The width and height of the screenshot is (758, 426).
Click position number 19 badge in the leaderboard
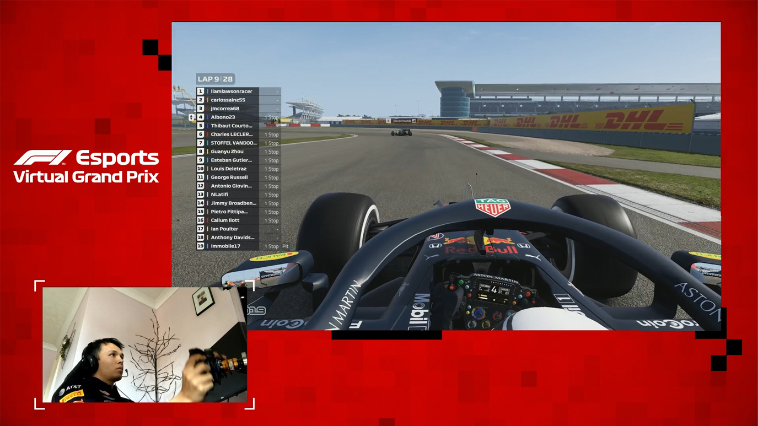click(x=201, y=246)
